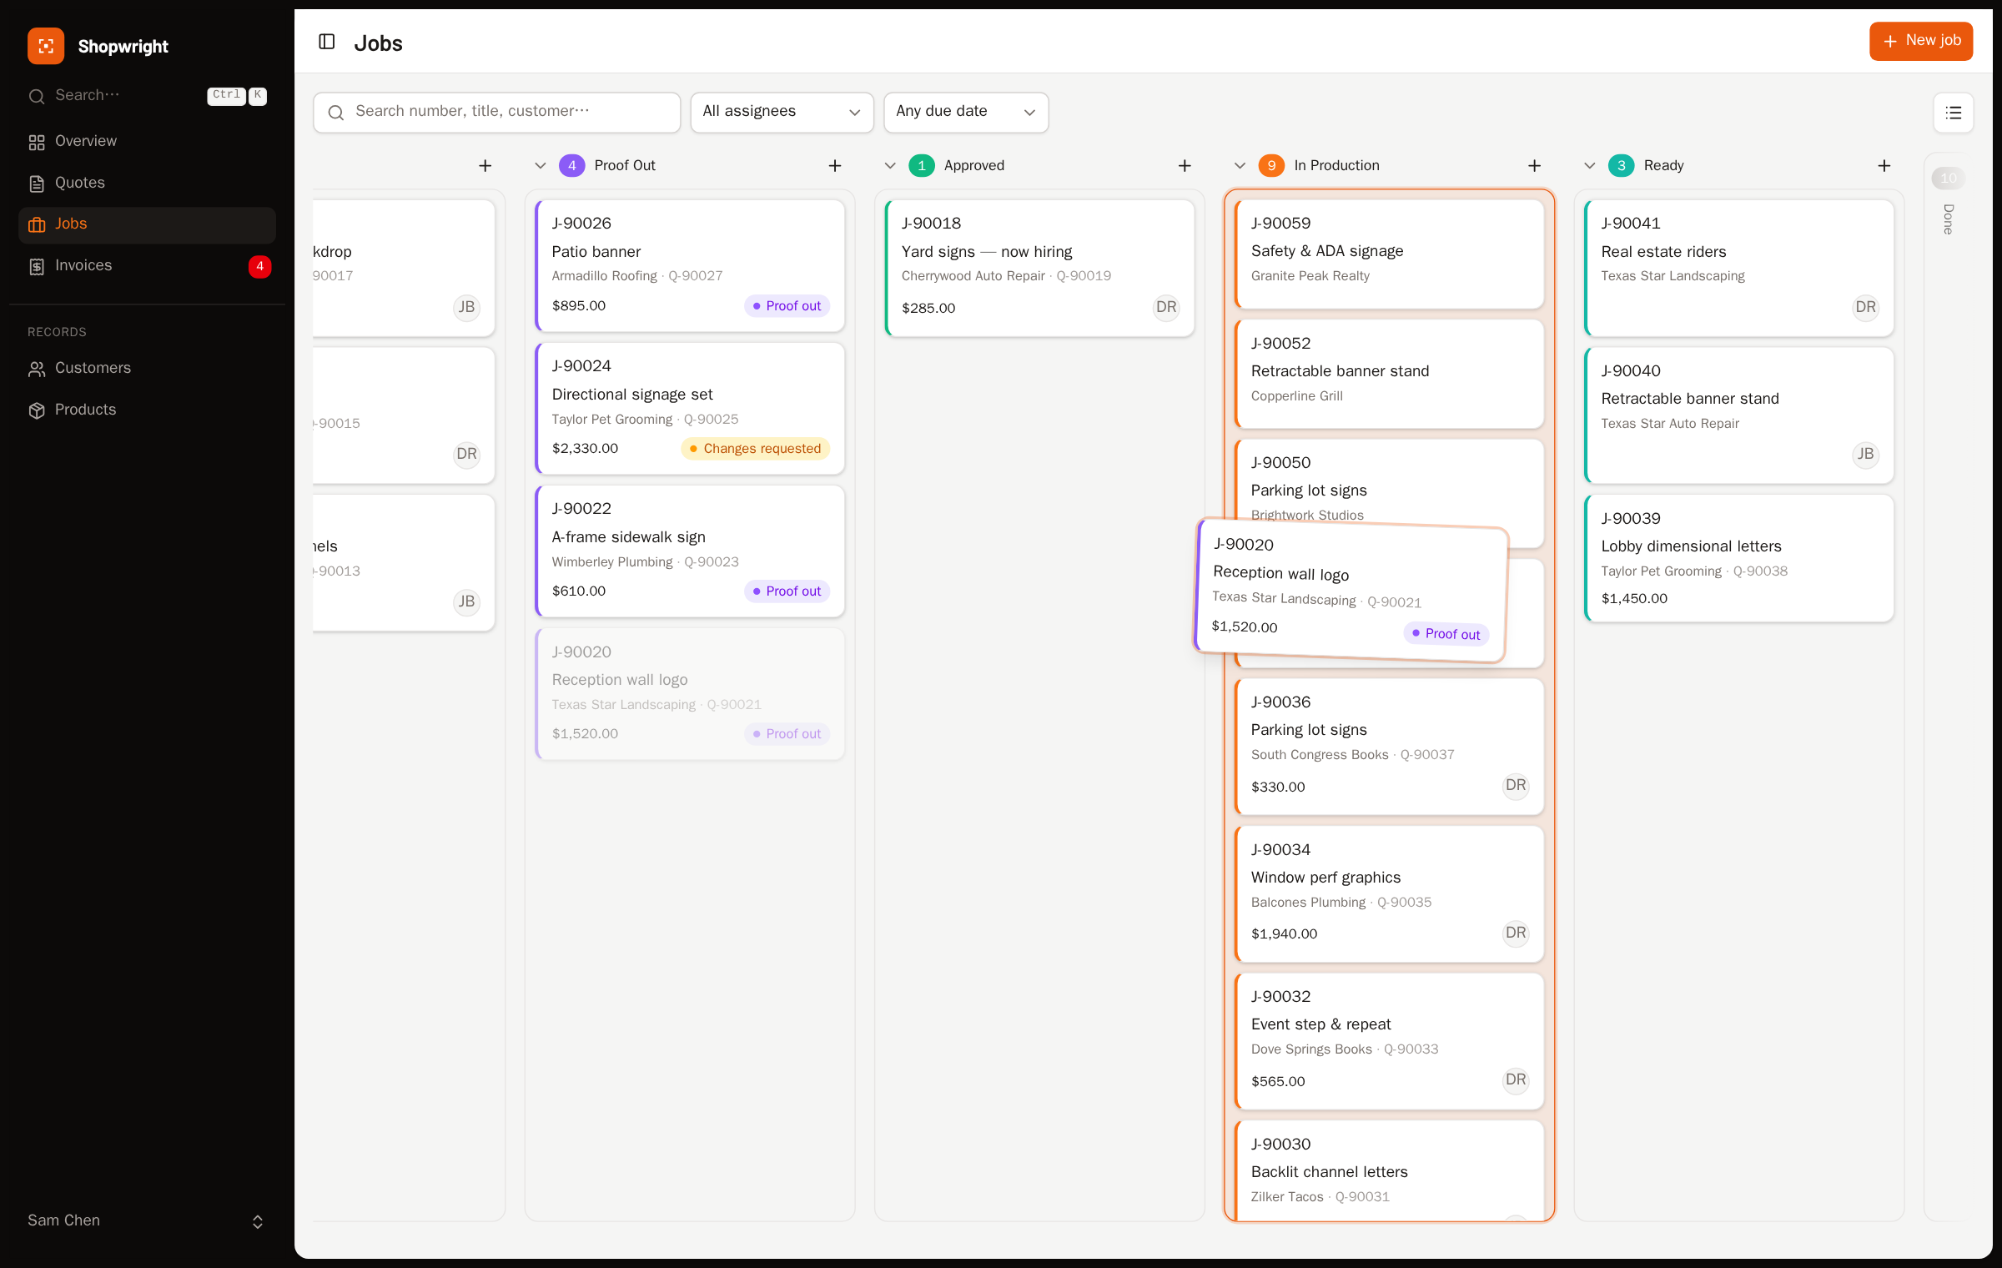
Task: Click Granite Peak Realty customer text
Action: coord(1310,276)
